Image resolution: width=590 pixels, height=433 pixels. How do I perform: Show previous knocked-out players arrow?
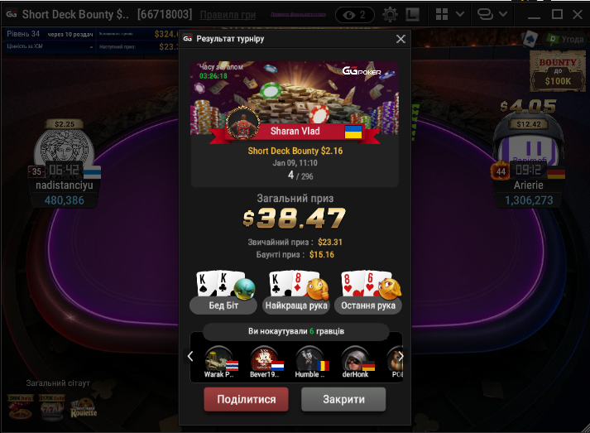click(x=190, y=356)
